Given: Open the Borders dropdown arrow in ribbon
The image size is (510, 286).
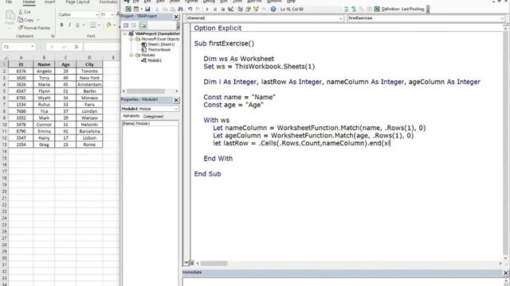Looking at the screenshot, I should (99, 25).
